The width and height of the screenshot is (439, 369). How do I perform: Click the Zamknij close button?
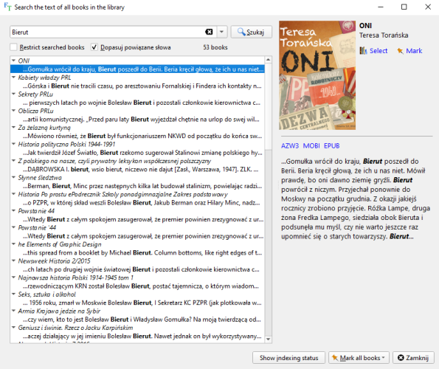pyautogui.click(x=413, y=358)
